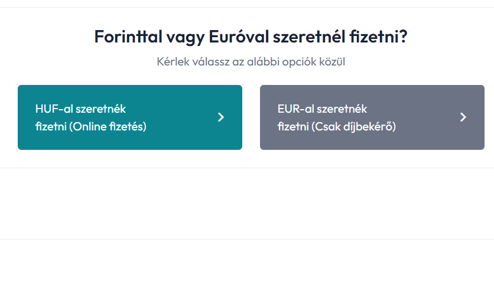Click the chevron arrow on EUR button

pyautogui.click(x=463, y=117)
